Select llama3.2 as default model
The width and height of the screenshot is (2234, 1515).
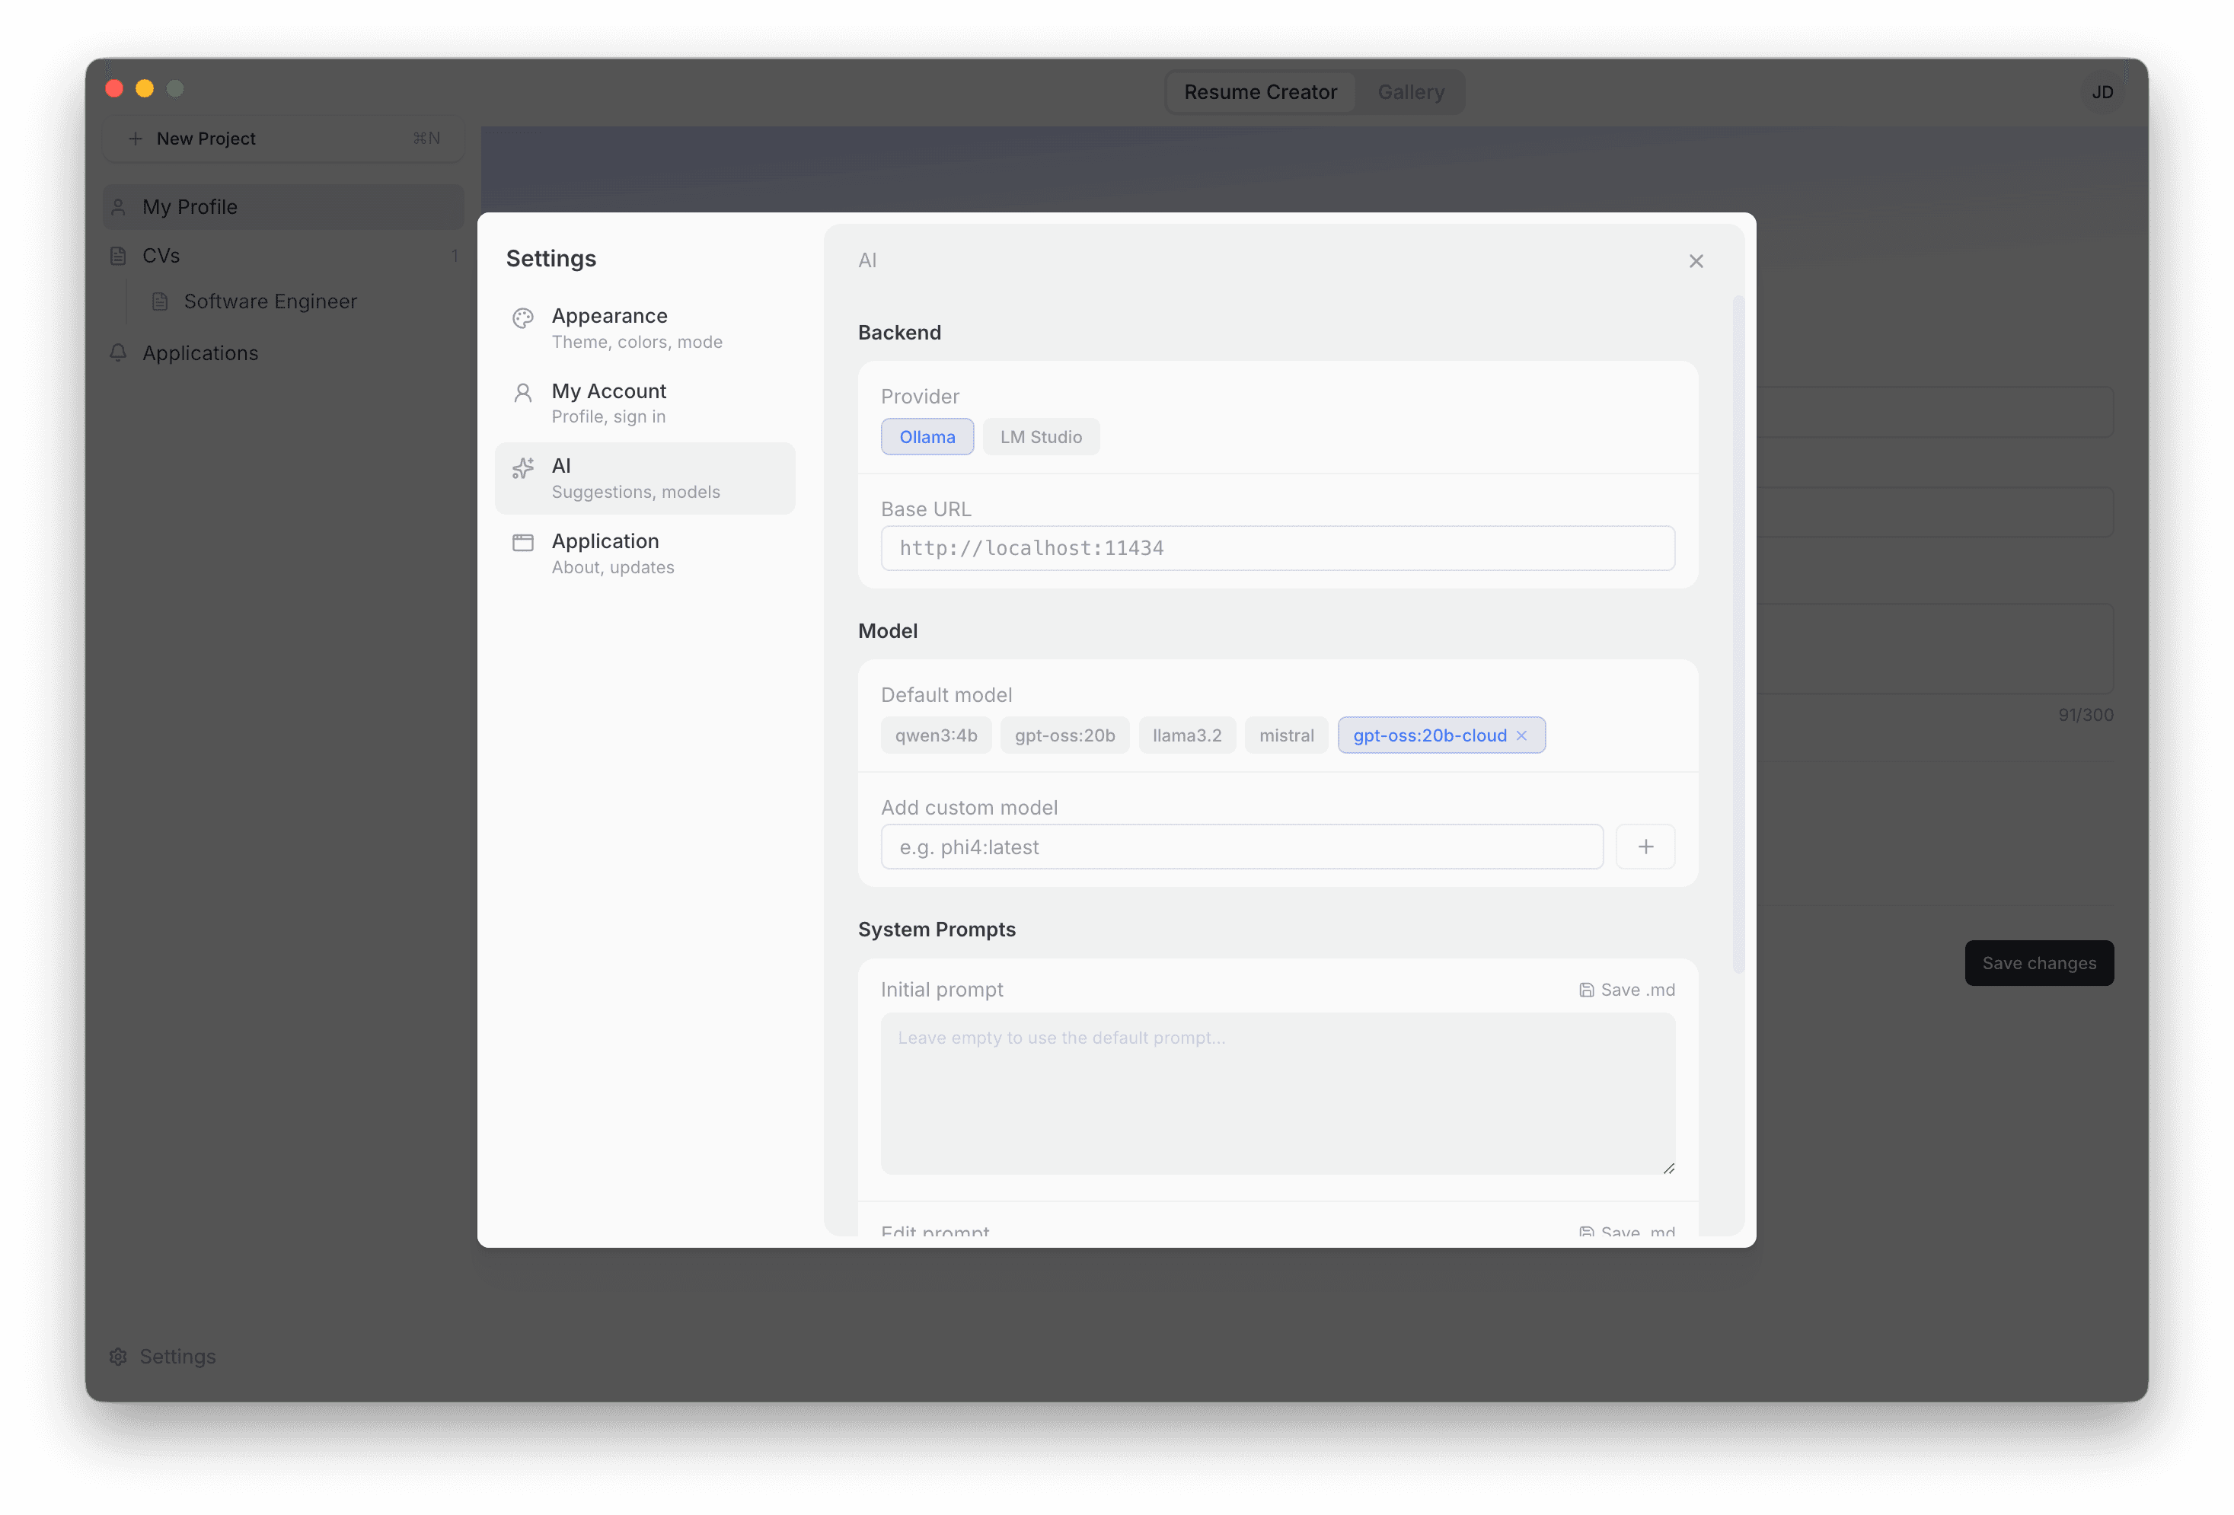(x=1186, y=735)
